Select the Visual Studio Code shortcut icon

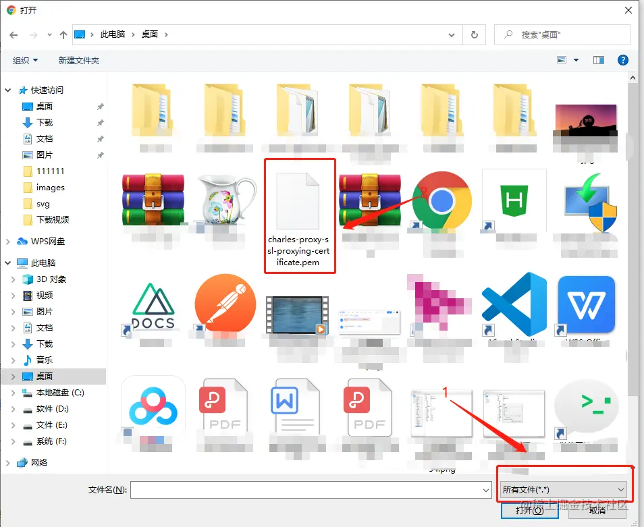click(514, 304)
